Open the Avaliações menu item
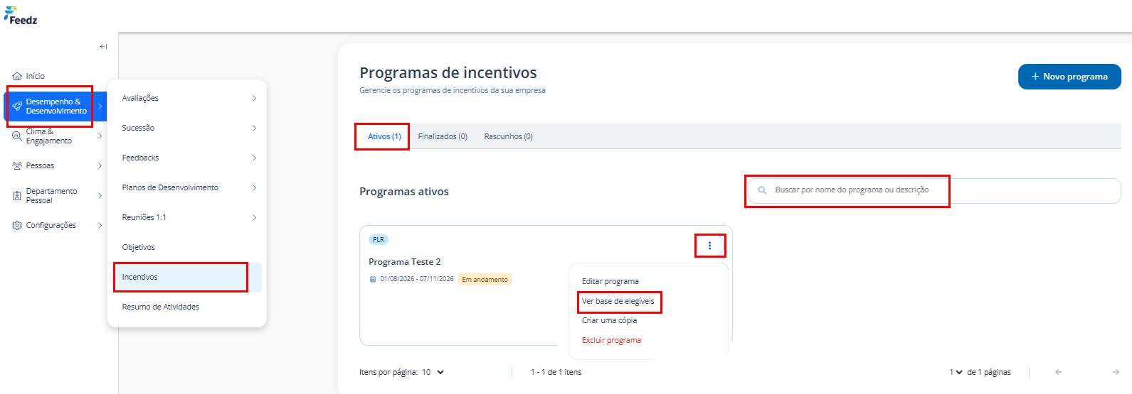The height and width of the screenshot is (394, 1132). [x=140, y=98]
